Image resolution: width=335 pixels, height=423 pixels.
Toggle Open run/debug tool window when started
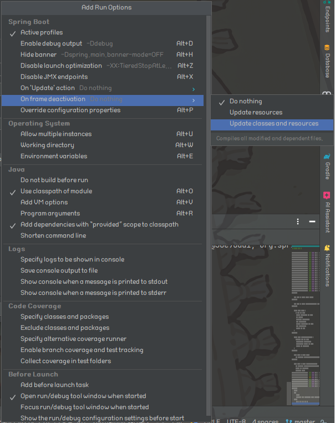click(103, 396)
